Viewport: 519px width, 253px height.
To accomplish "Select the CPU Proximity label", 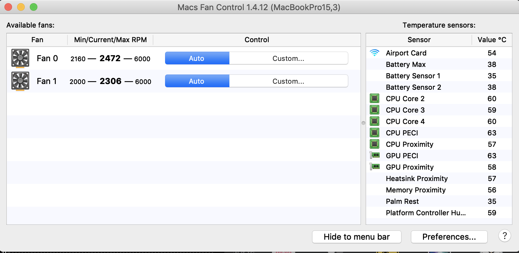I will (410, 144).
